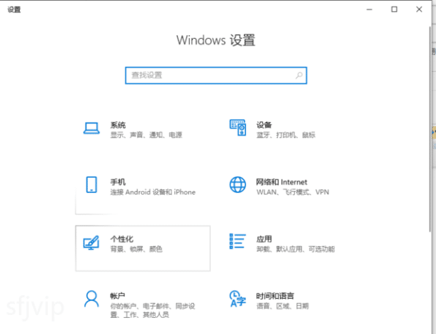This screenshot has width=436, height=334.
Task: Click the text 连接 Android 设备和 iPhone
Action: pos(153,192)
